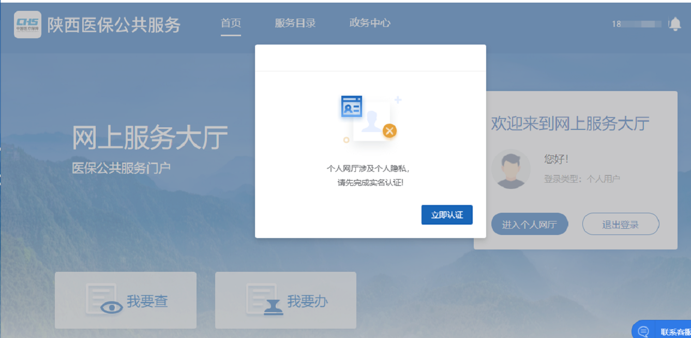Click the 请先完成实名认证 message text
691x338 pixels.
[370, 183]
